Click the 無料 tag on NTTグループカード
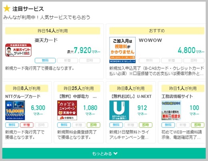Screen dimensions: 208x161 coord(12,125)
